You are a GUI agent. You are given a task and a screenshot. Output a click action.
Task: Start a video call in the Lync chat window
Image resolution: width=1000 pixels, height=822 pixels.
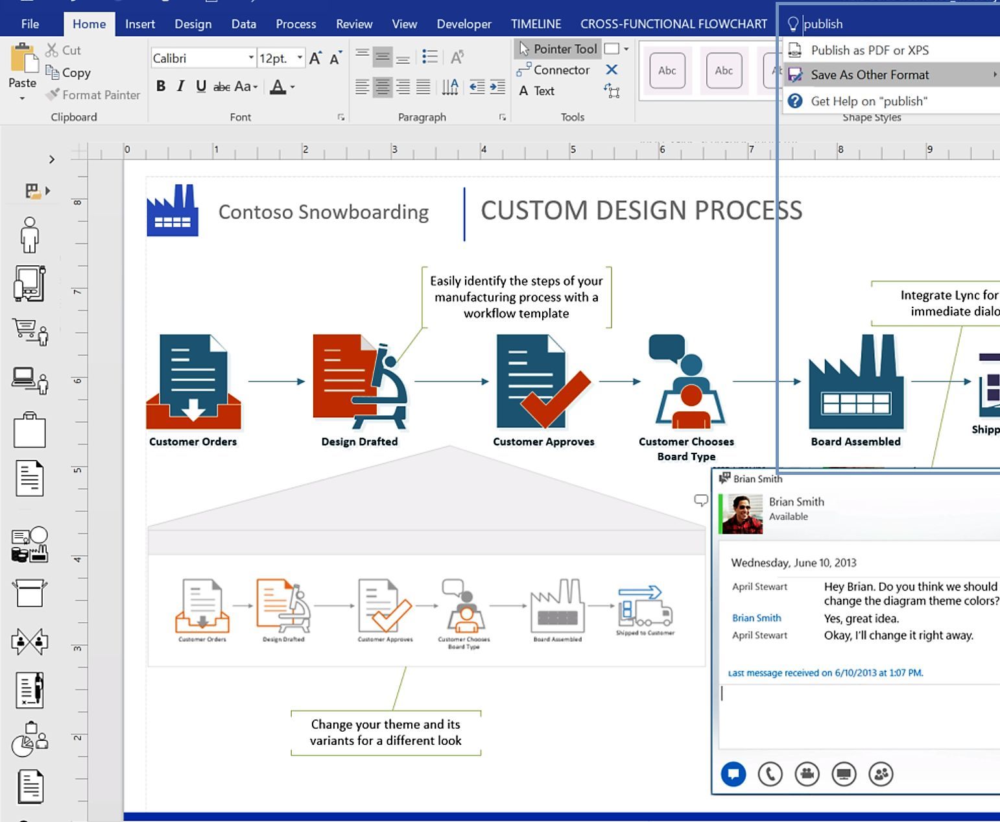pos(807,774)
